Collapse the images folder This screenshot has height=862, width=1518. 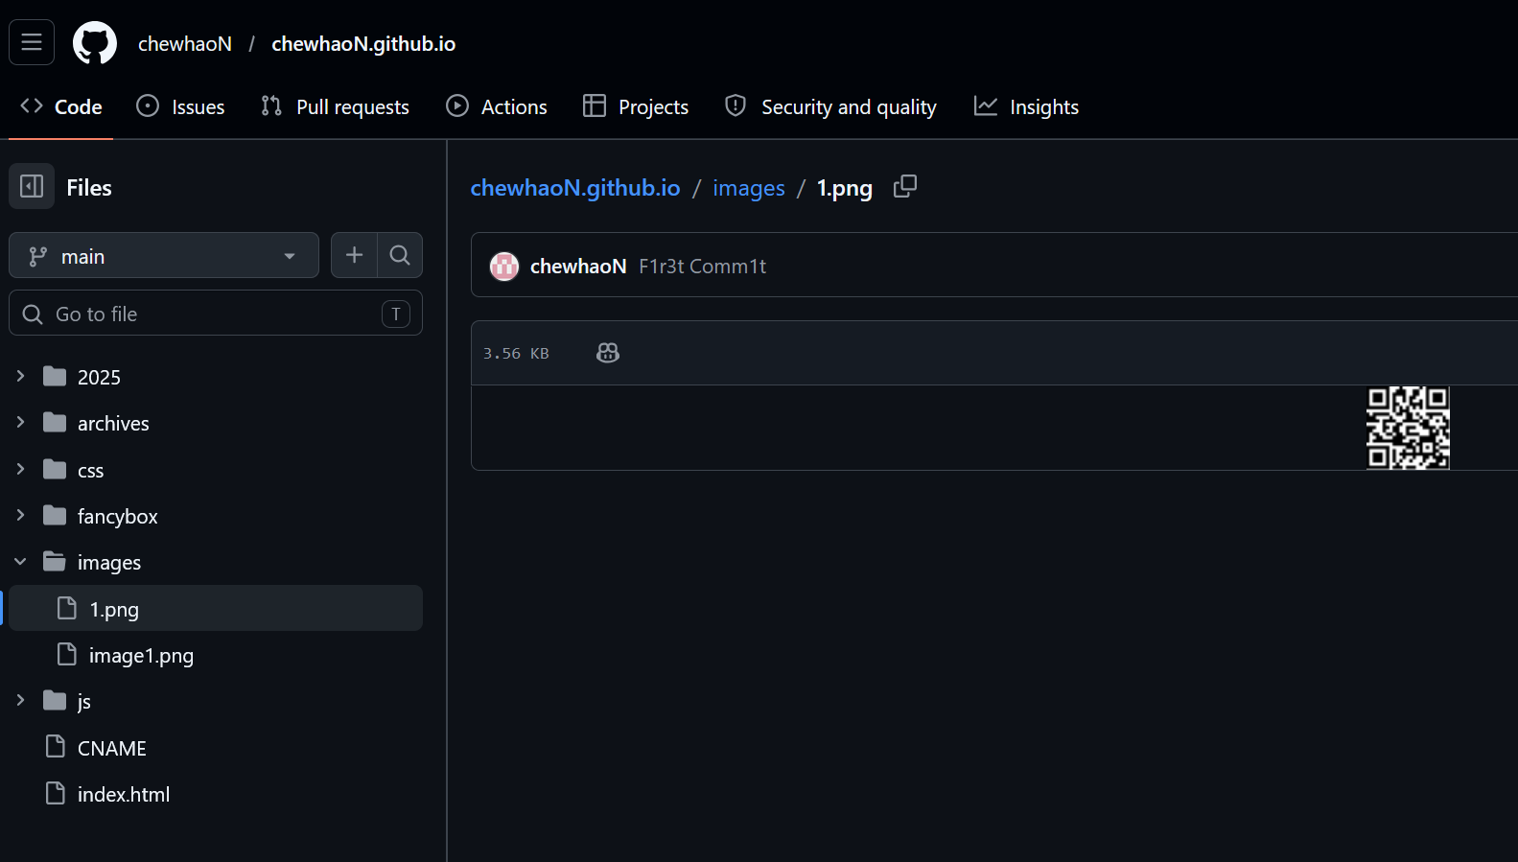(20, 561)
